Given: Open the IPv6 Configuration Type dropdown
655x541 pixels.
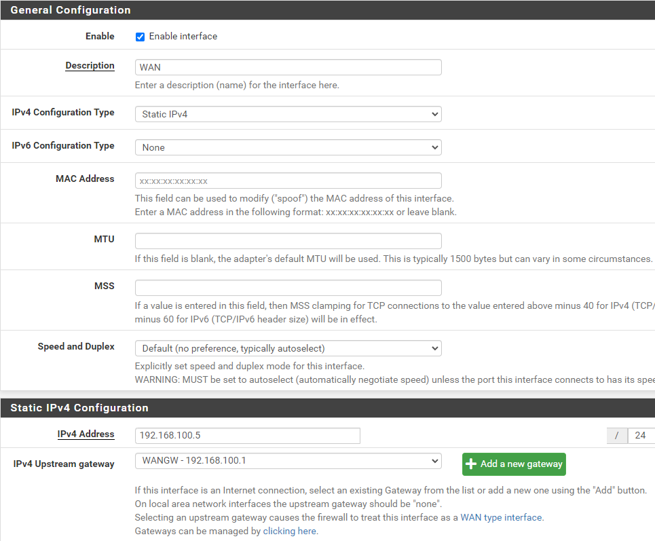Looking at the screenshot, I should point(288,147).
